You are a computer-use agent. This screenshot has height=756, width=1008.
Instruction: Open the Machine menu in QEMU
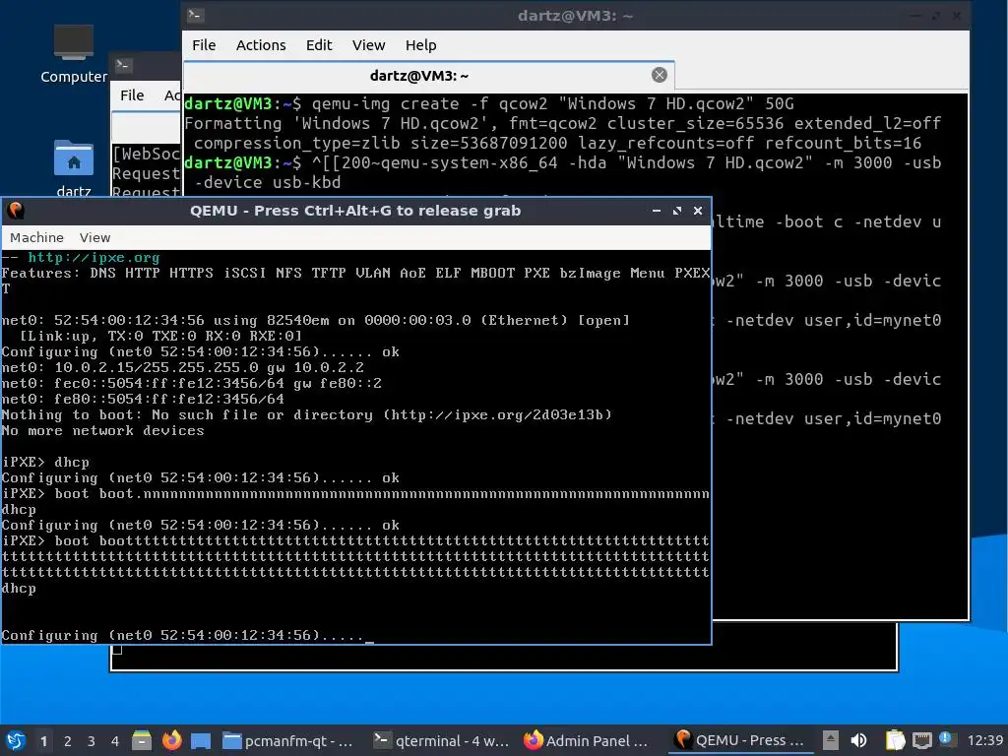click(x=36, y=237)
